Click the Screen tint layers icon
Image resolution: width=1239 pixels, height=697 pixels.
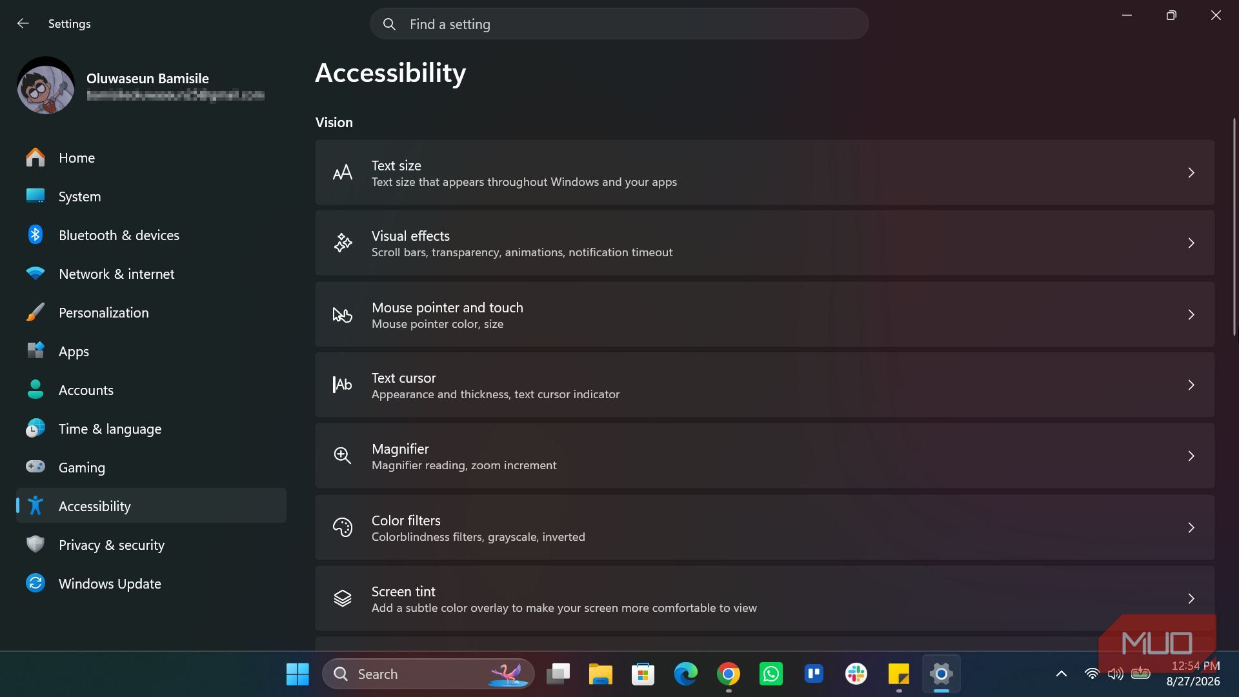[343, 598]
